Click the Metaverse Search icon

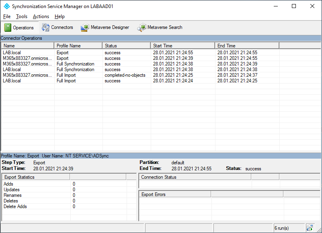coord(142,27)
